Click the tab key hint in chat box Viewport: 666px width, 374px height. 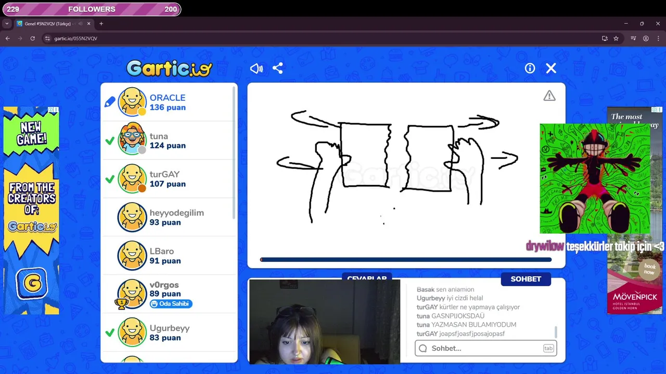tap(548, 348)
